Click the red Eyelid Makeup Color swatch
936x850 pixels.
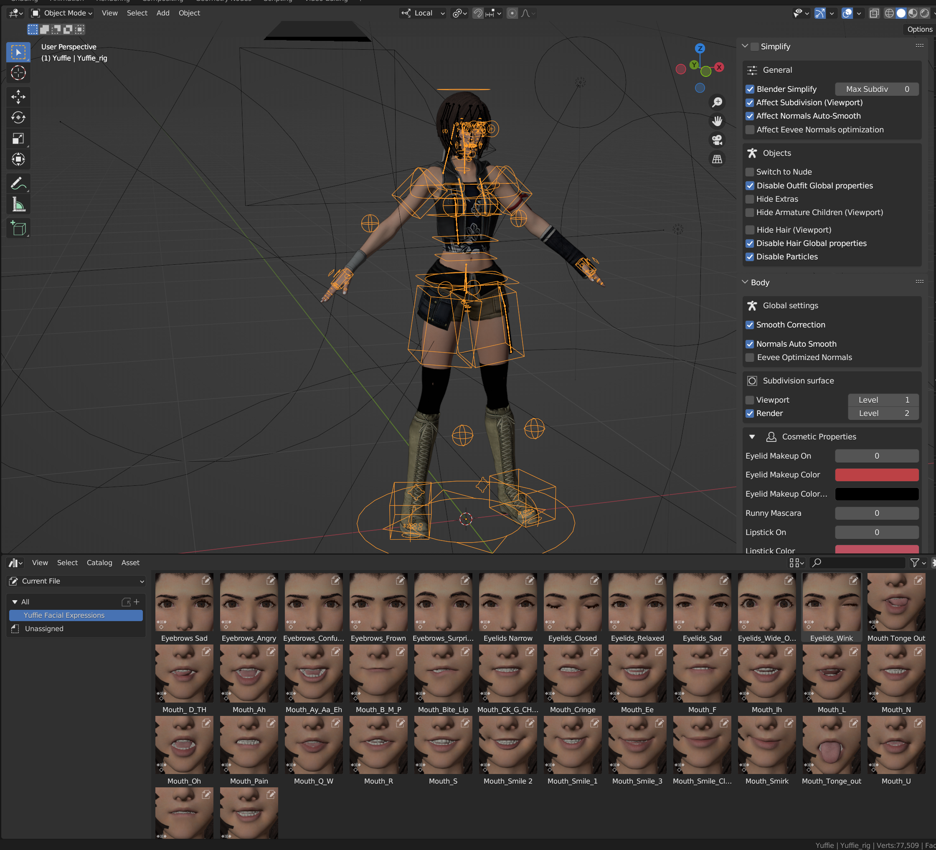(x=876, y=474)
